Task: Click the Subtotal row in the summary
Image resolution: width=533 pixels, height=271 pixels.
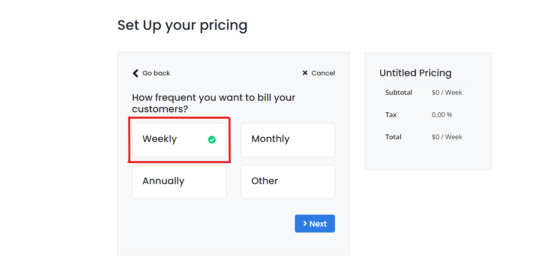Action: pyautogui.click(x=398, y=92)
